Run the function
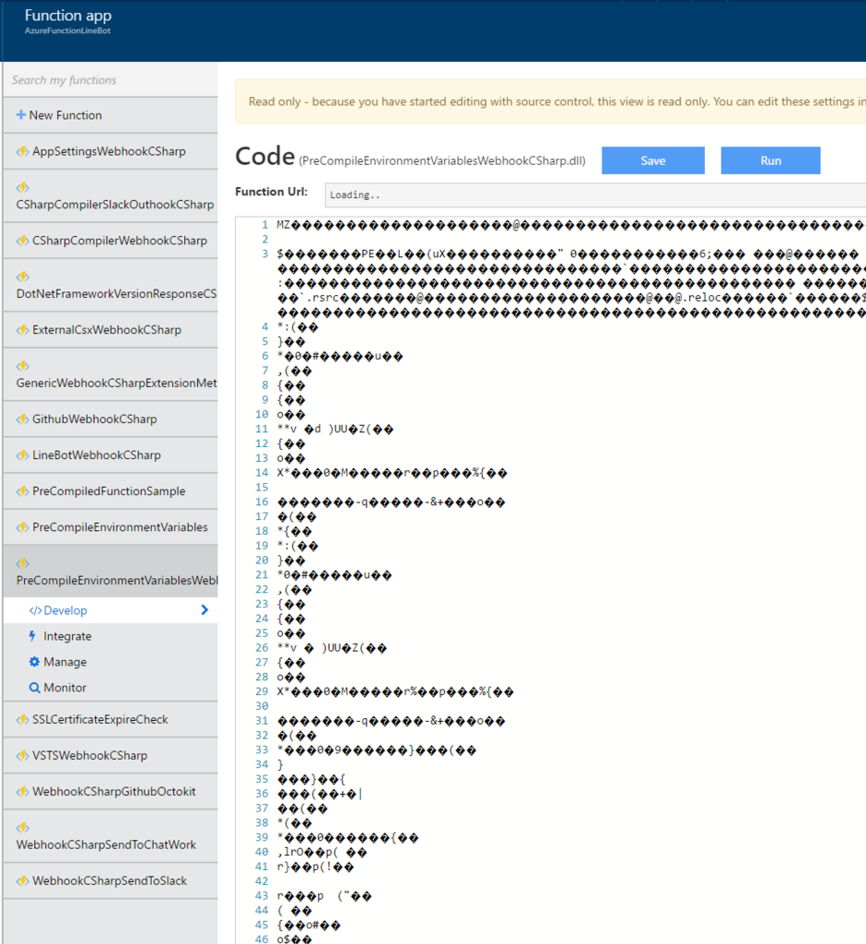Viewport: 866px width, 944px height. point(770,160)
